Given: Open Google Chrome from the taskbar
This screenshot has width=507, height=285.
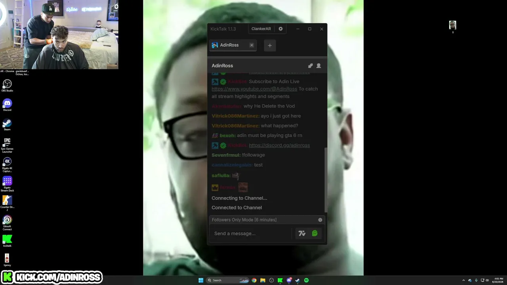Looking at the screenshot, I should pos(254,280).
